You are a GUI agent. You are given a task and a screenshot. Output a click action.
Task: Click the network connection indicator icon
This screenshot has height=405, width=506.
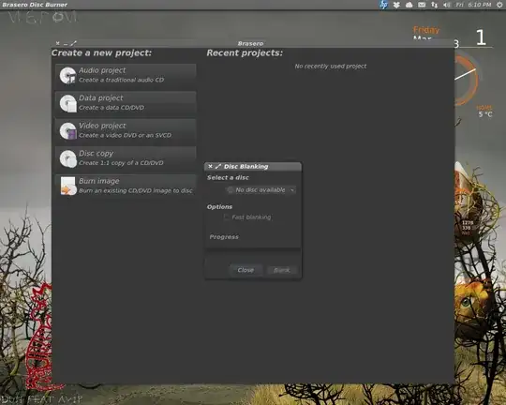point(435,5)
